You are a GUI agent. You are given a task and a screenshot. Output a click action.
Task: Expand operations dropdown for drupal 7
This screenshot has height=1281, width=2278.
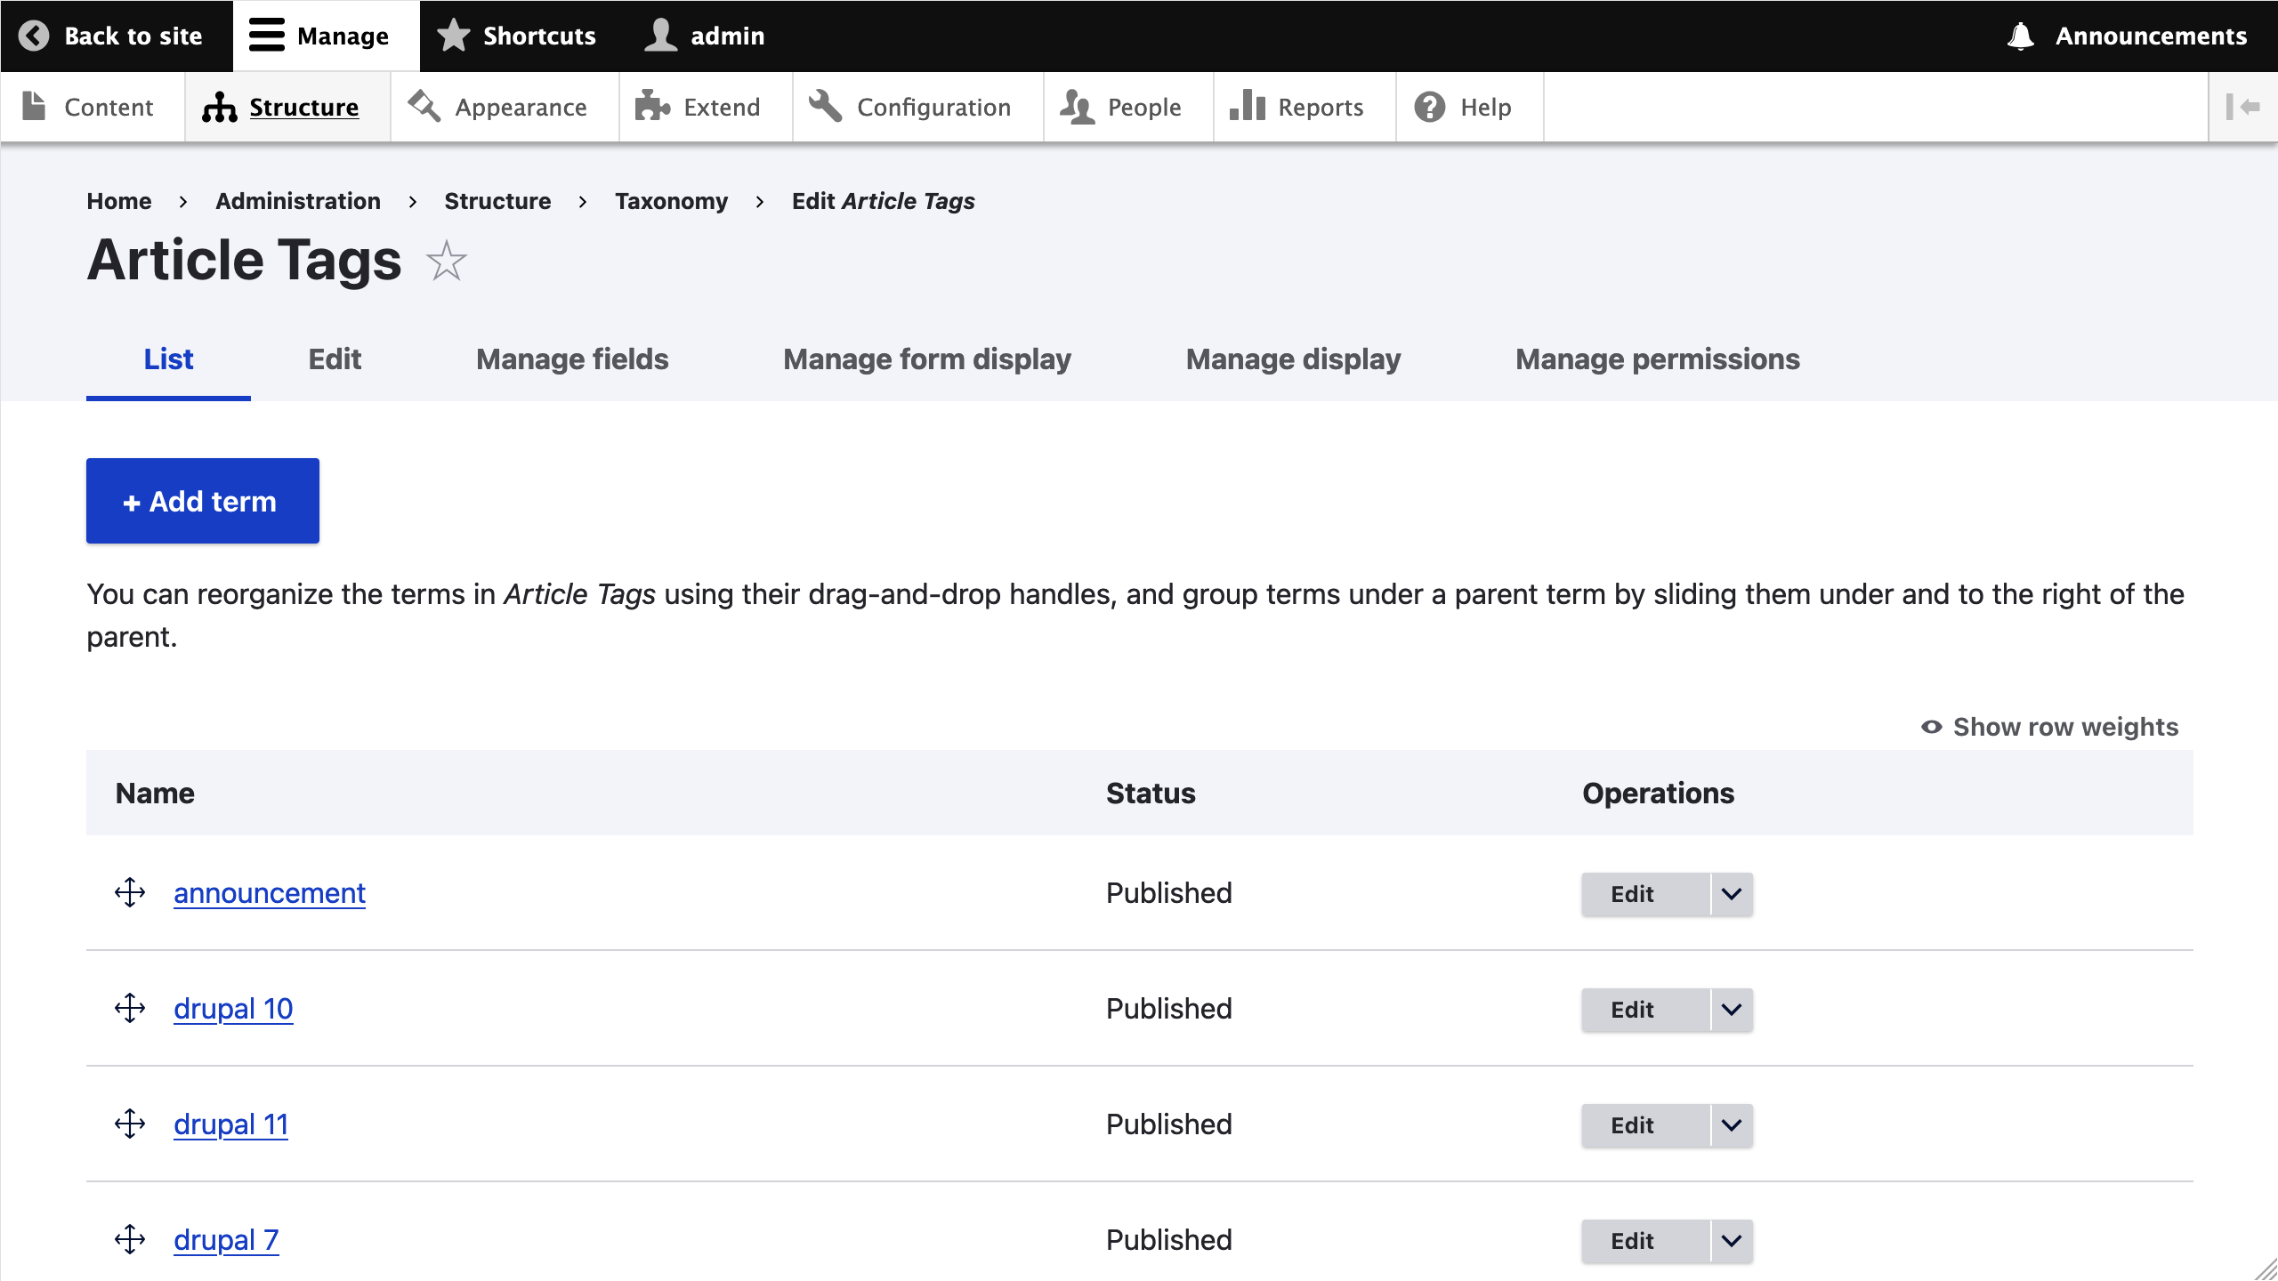coord(1731,1240)
